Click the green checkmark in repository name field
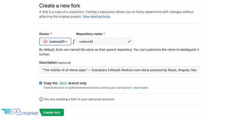The width and height of the screenshot is (240, 120). pos(129,41)
